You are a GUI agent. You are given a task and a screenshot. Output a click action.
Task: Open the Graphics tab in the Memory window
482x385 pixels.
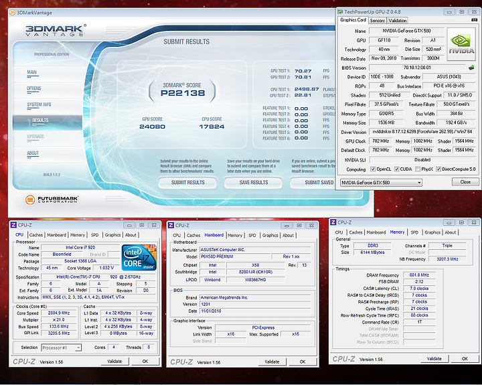(x=432, y=232)
